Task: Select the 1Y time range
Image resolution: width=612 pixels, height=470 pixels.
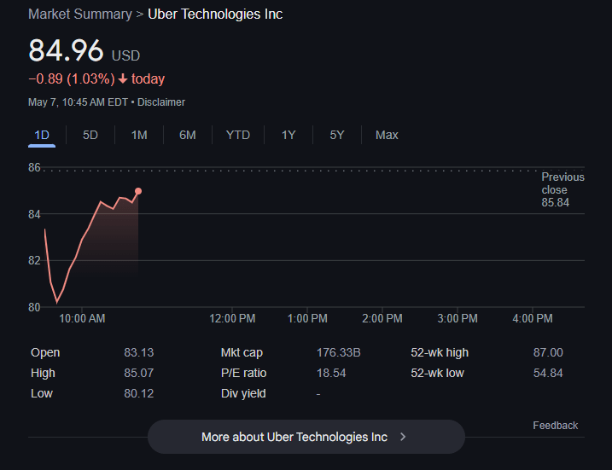Action: click(x=289, y=136)
